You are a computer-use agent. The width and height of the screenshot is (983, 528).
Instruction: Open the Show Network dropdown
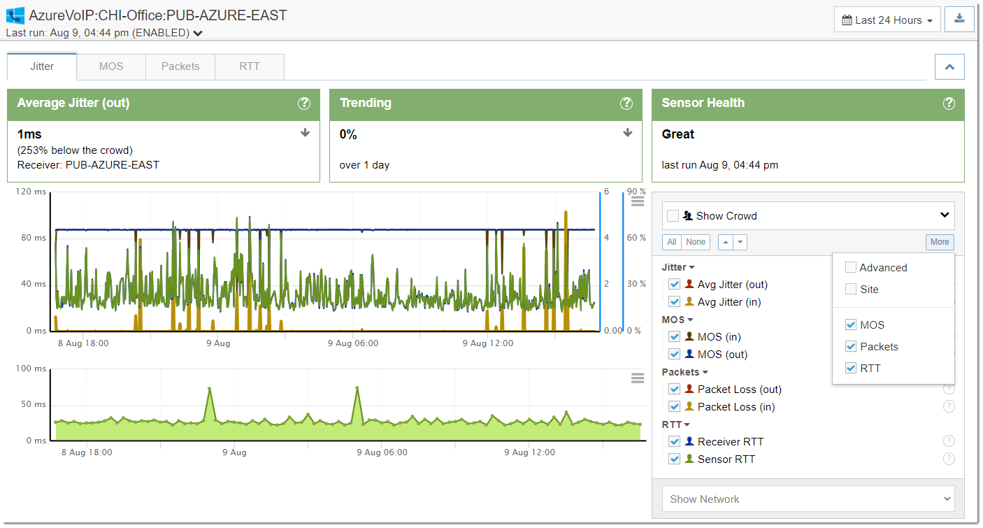click(808, 499)
